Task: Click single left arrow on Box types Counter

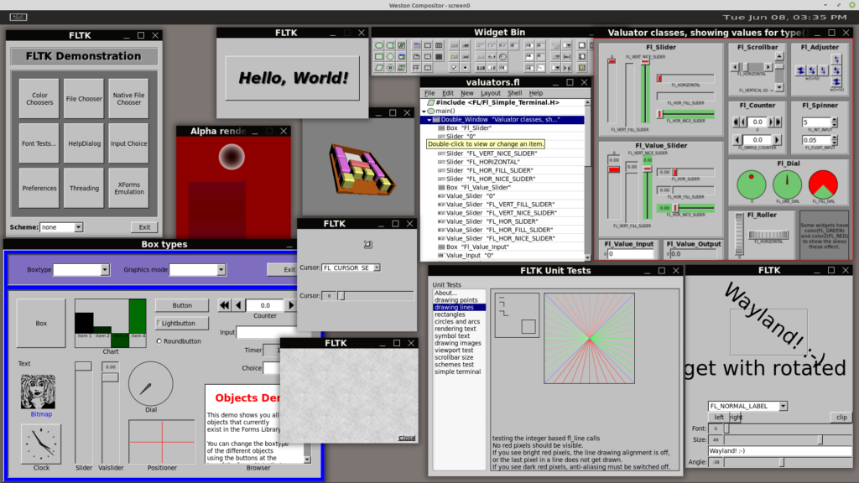Action: [238, 305]
